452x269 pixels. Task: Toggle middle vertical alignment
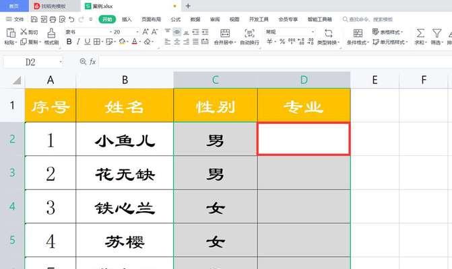tap(177, 32)
